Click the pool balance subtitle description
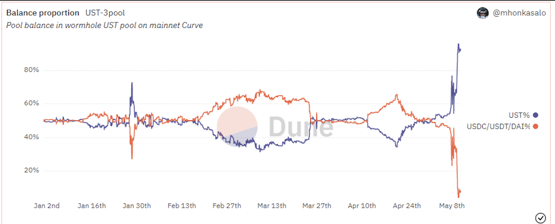The width and height of the screenshot is (555, 224). (105, 25)
